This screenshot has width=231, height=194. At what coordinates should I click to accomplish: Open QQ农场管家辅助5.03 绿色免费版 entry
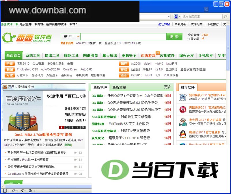(133, 103)
